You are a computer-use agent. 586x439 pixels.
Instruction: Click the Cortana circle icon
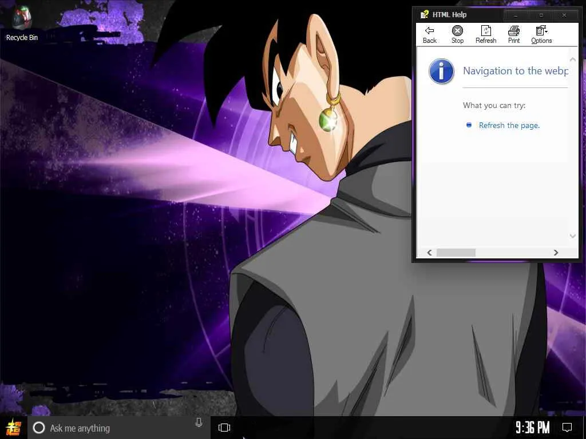[x=38, y=428]
